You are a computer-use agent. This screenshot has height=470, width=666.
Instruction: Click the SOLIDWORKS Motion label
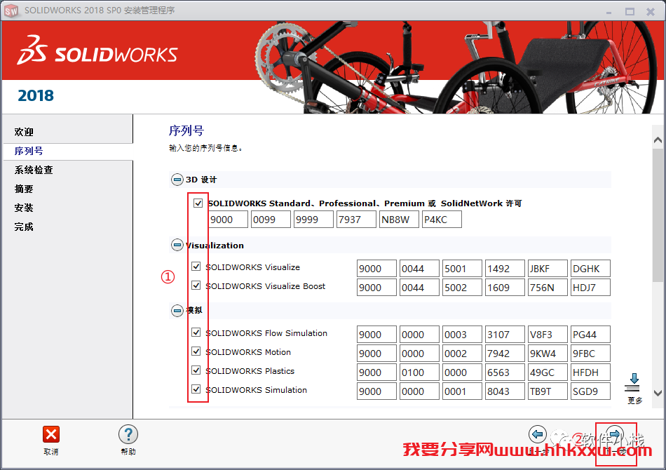click(x=248, y=352)
